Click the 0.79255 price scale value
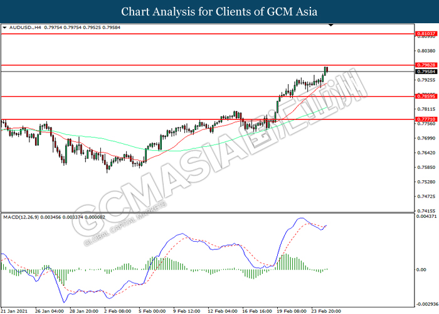 click(x=426, y=80)
